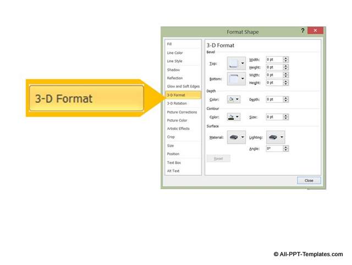Adjust the Bottom Height spinner arrows

(x=286, y=83)
